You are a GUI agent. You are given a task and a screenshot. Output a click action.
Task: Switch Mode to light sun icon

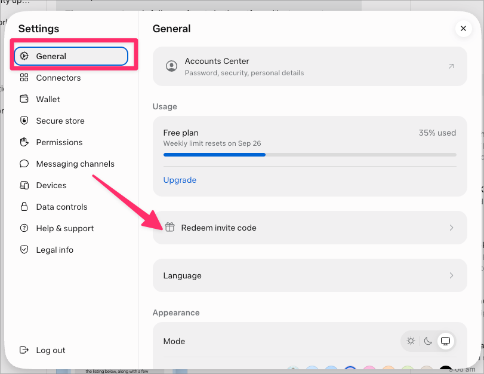(411, 341)
